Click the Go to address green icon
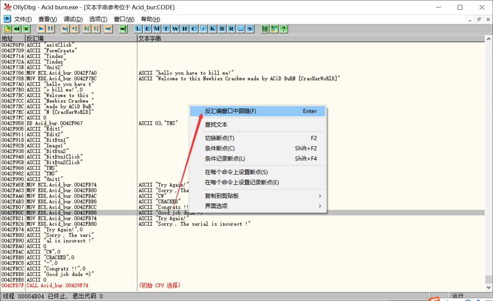This screenshot has width=493, height=301. tap(123, 29)
